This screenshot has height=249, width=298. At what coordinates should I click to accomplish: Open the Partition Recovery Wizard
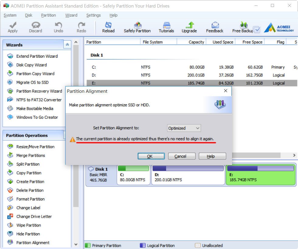point(39,91)
